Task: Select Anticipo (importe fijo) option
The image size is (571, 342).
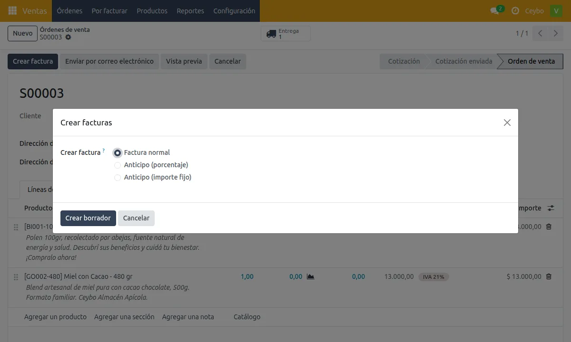Action: tap(118, 178)
